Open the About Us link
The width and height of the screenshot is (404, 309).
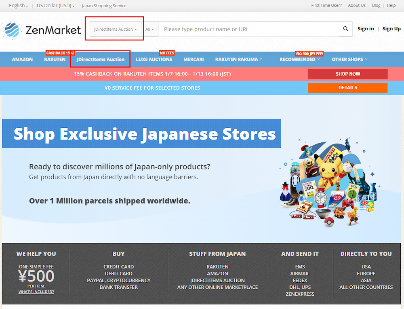(x=357, y=5)
